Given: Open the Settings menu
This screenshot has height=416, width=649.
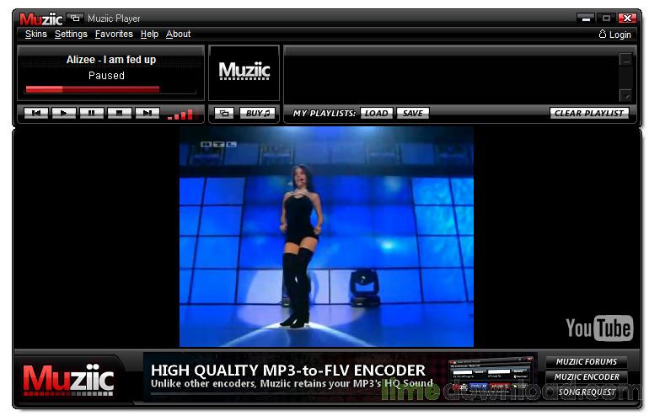Looking at the screenshot, I should [71, 35].
